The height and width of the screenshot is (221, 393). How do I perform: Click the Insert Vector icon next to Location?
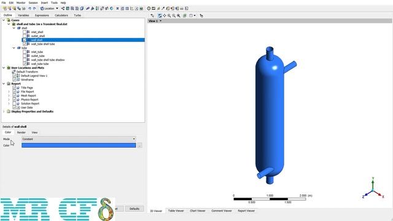[x=63, y=9]
